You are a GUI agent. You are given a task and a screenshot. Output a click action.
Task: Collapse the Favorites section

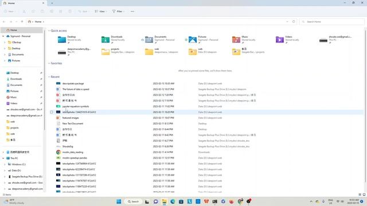tap(49, 64)
